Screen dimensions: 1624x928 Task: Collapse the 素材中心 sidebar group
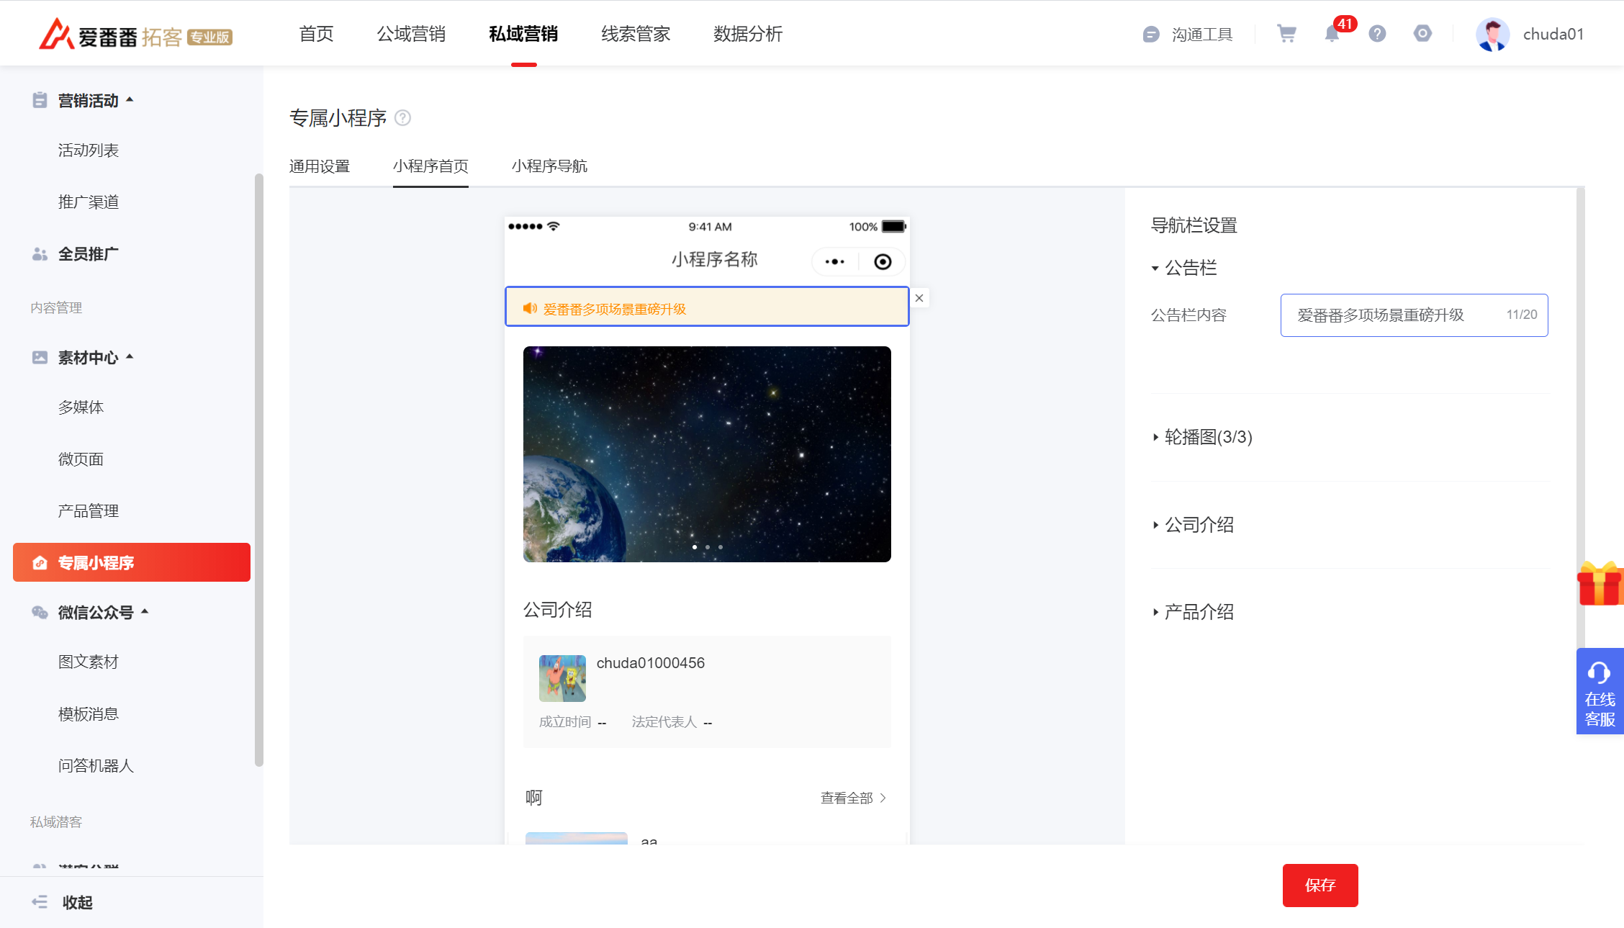pyautogui.click(x=130, y=356)
